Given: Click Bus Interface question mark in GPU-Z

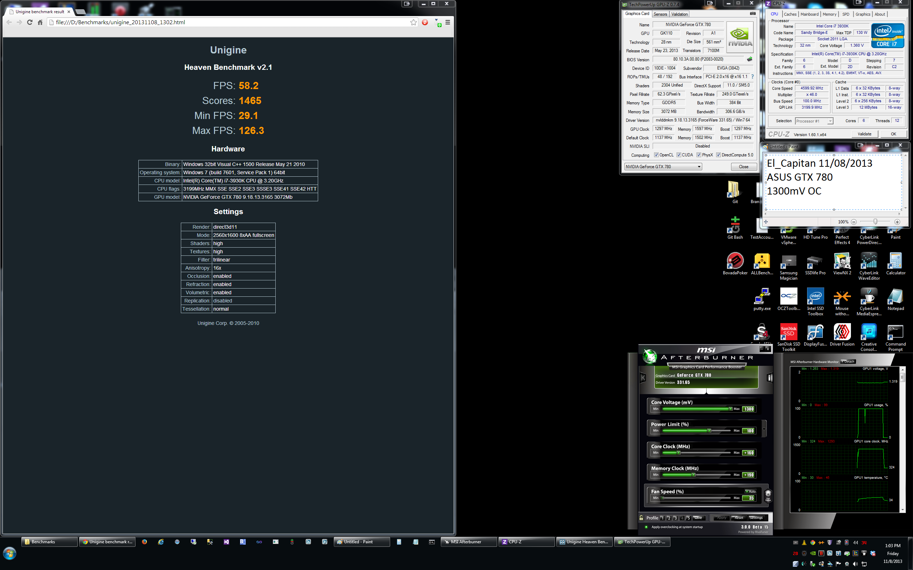Looking at the screenshot, I should pos(752,77).
